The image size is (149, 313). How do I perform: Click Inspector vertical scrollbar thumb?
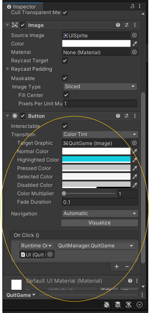click(x=143, y=178)
